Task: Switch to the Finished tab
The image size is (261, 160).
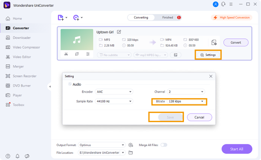Action: 168,18
